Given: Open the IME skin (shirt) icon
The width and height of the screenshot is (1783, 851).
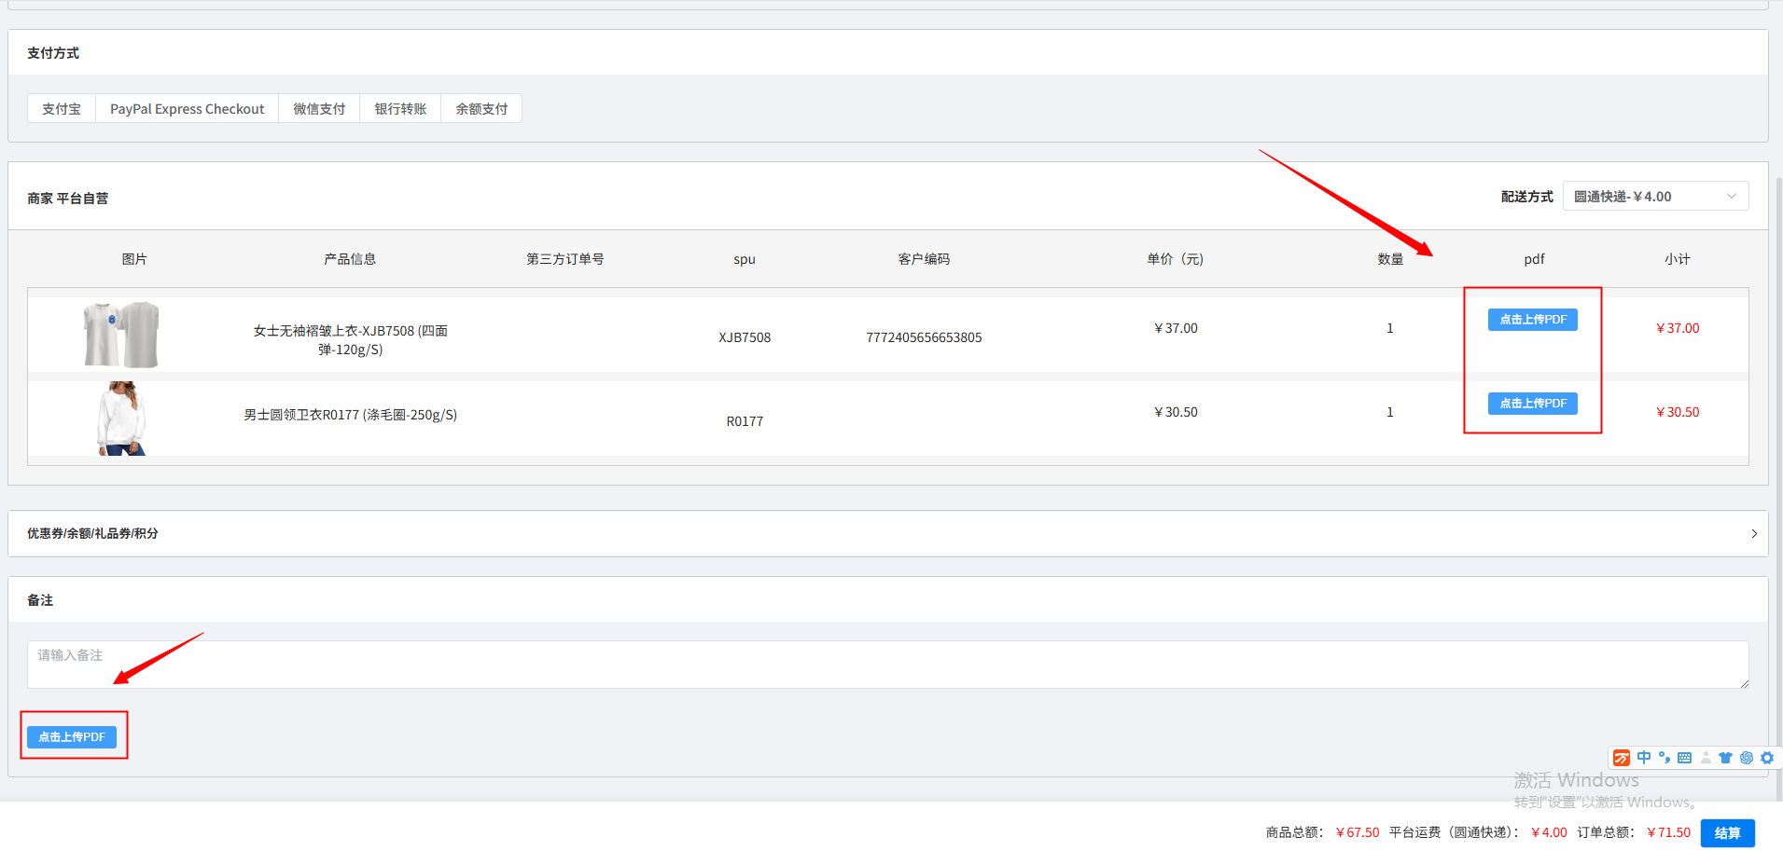Looking at the screenshot, I should point(1725,758).
